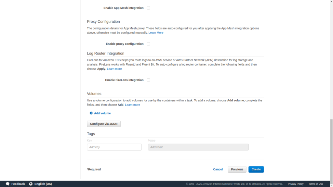Open the Learn more link under Volumes
The image size is (333, 187).
click(132, 105)
